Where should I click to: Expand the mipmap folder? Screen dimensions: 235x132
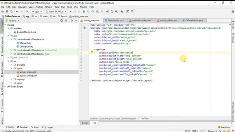tap(11, 79)
